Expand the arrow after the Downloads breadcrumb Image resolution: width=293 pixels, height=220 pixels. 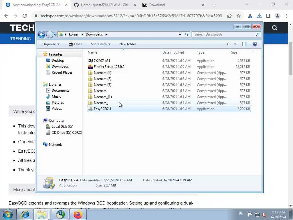(106, 35)
